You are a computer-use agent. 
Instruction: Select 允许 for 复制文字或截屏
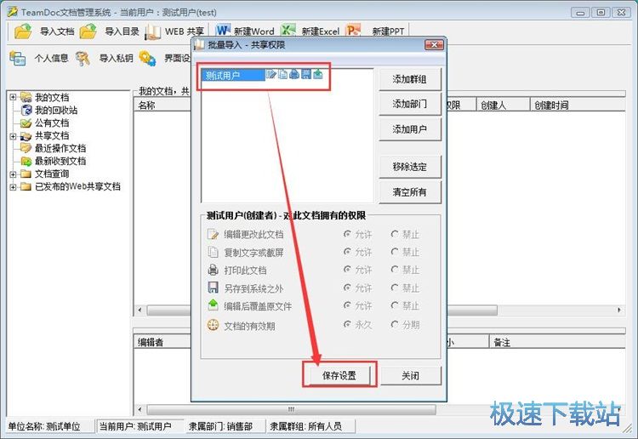coord(347,252)
